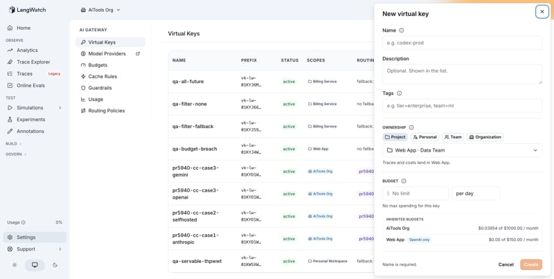Switch to light theme sun icon

(x=15, y=265)
